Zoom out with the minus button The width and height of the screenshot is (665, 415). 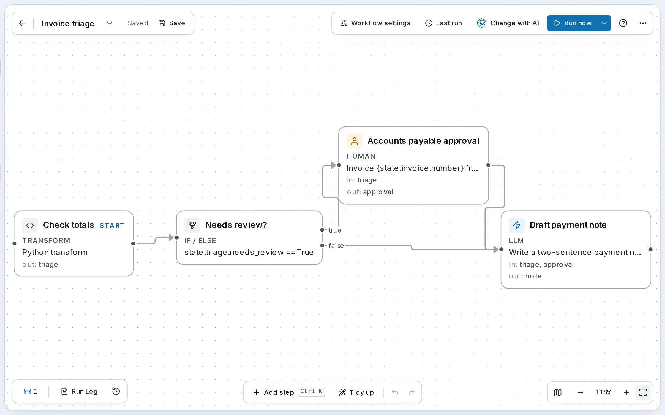pyautogui.click(x=580, y=392)
